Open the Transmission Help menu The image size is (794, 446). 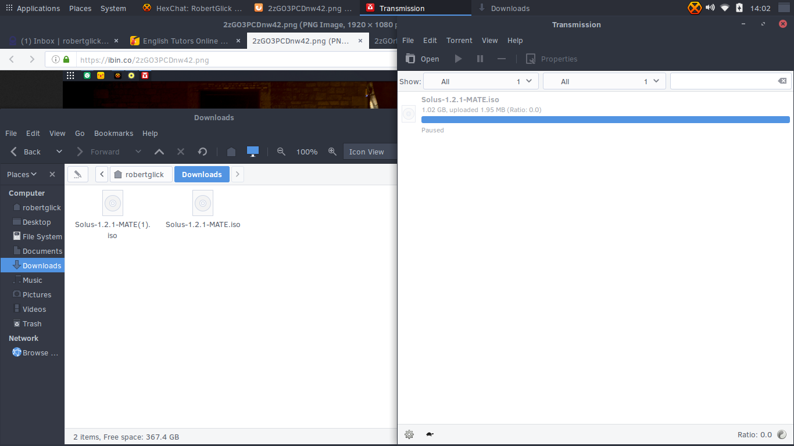(x=515, y=41)
